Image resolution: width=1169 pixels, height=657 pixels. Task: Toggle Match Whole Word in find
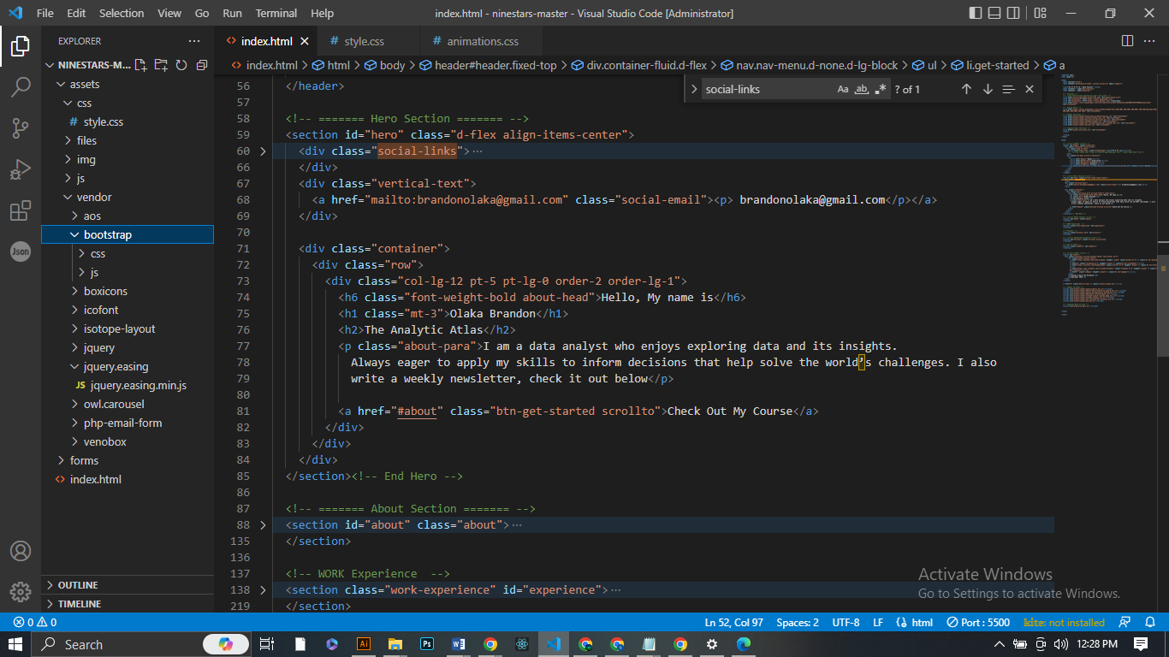coord(862,89)
